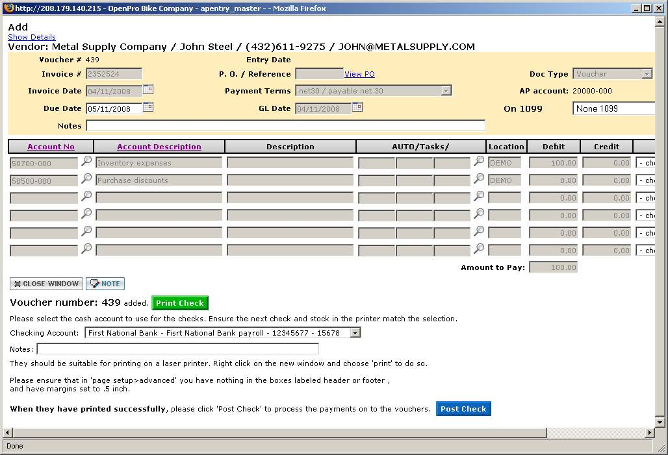668x455 pixels.
Task: Select the On 1099 list box
Action: 613,108
